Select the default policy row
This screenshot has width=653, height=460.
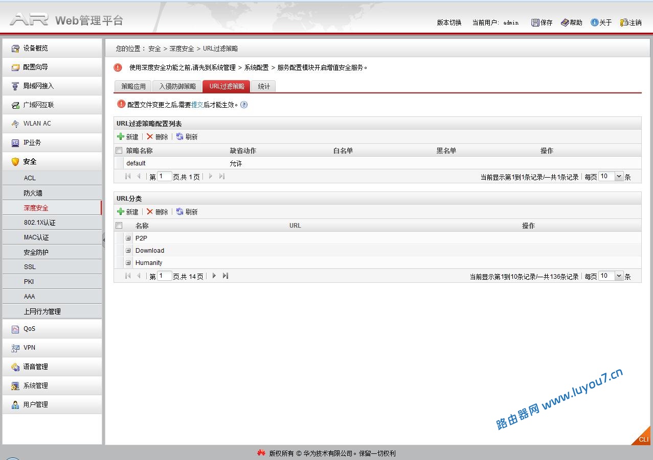click(x=377, y=163)
